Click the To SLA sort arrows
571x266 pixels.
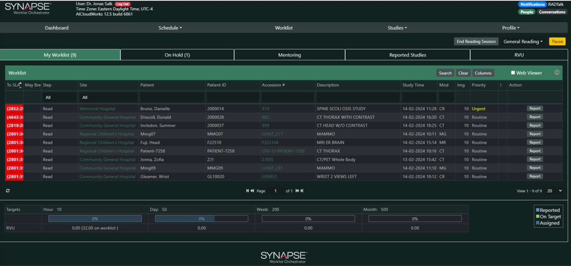[20, 85]
